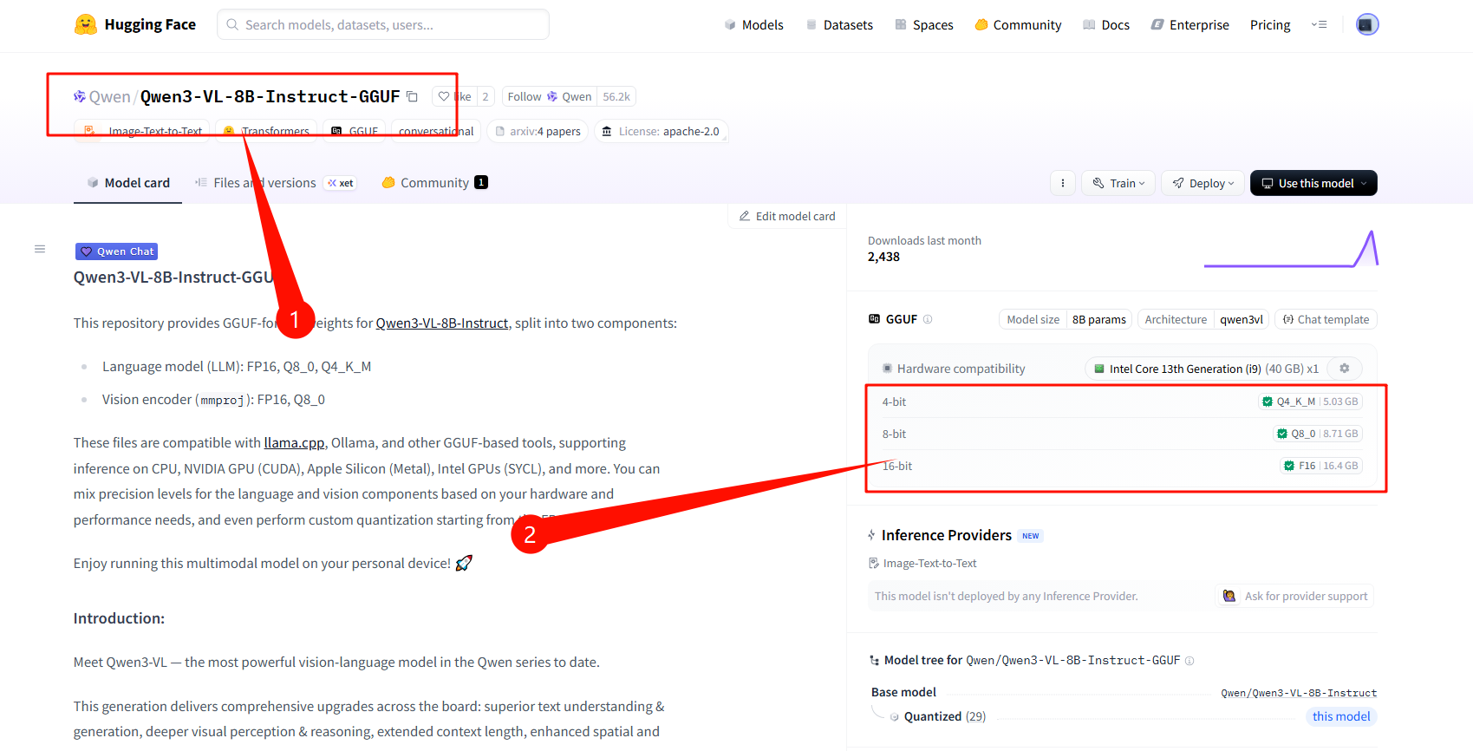Open the Chat template button

point(1326,319)
